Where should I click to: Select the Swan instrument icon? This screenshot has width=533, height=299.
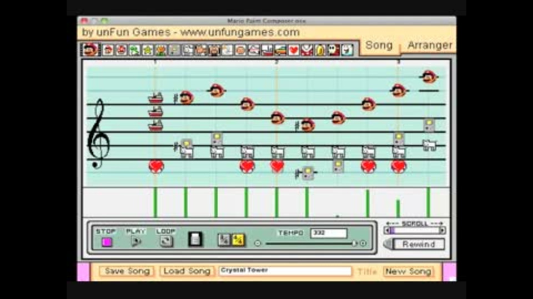tap(228, 50)
